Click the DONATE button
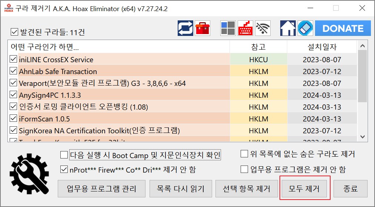The height and width of the screenshot is (207, 375). pyautogui.click(x=343, y=28)
